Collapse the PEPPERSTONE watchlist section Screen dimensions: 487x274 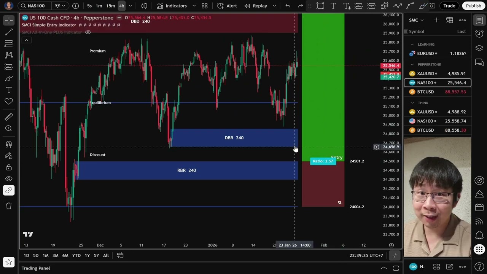pyautogui.click(x=412, y=65)
